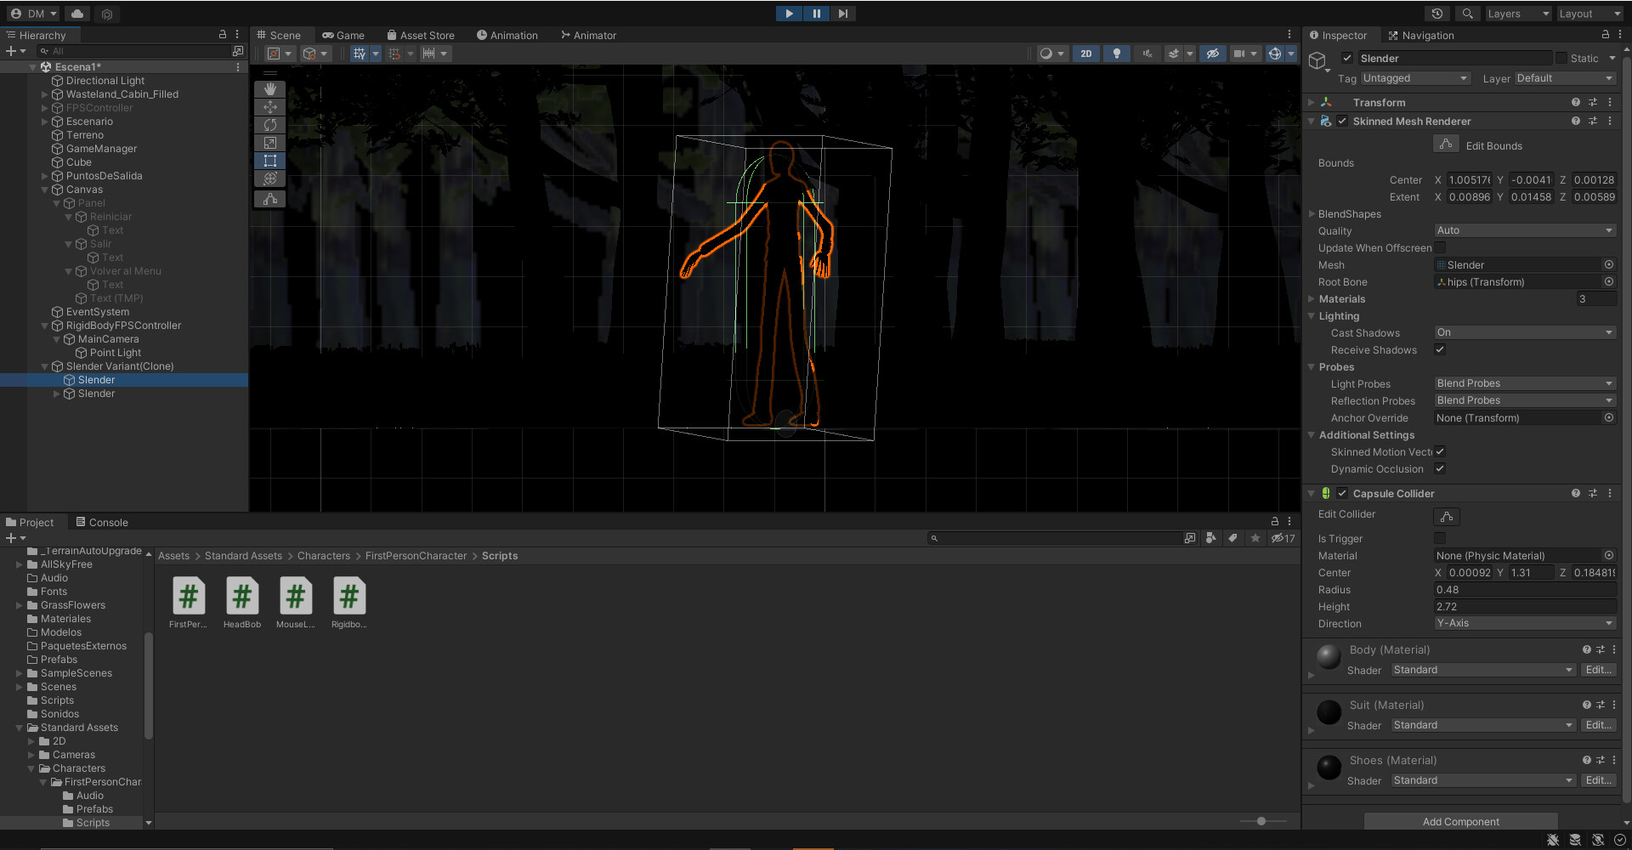Toggle 2D view mode
This screenshot has height=850, width=1632.
[x=1085, y=54]
